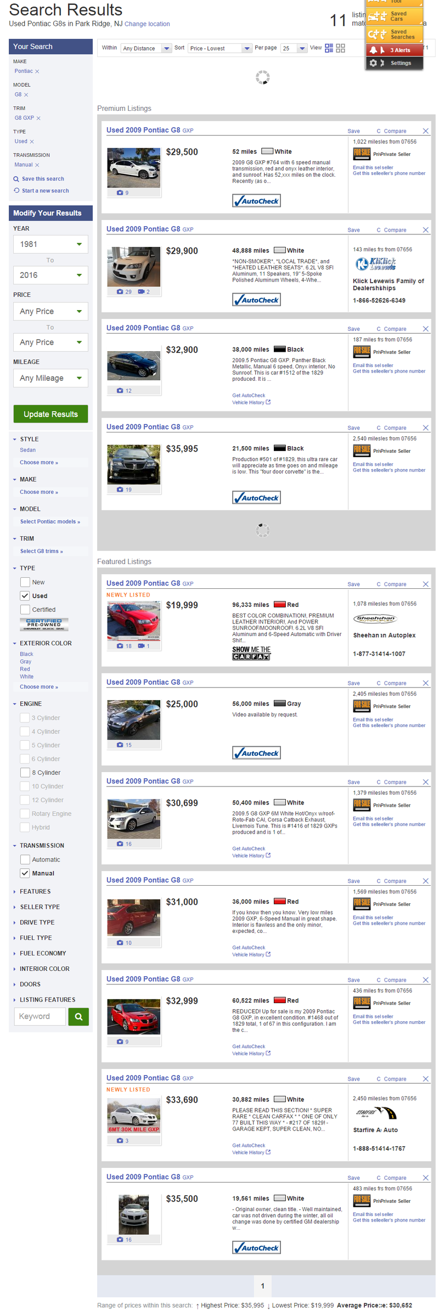
Task: Remove Pontiac make filter x
Action: (37, 71)
